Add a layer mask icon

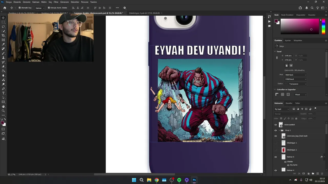tap(304, 174)
